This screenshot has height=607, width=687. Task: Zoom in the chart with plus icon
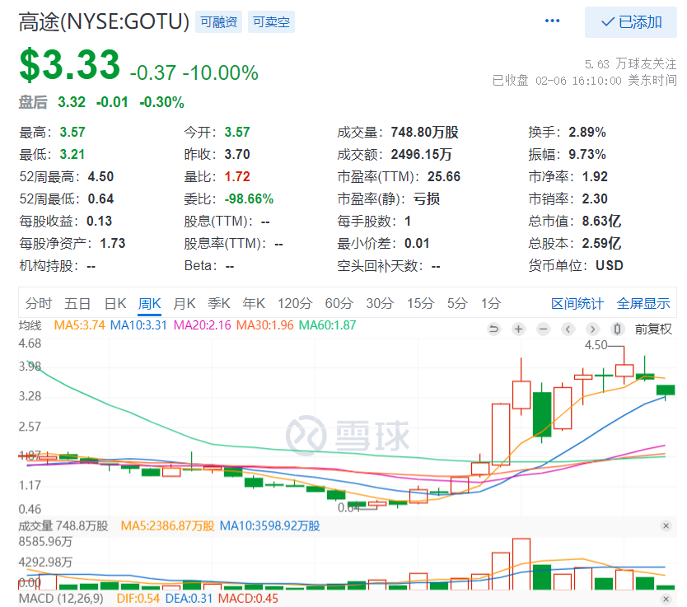pos(518,329)
